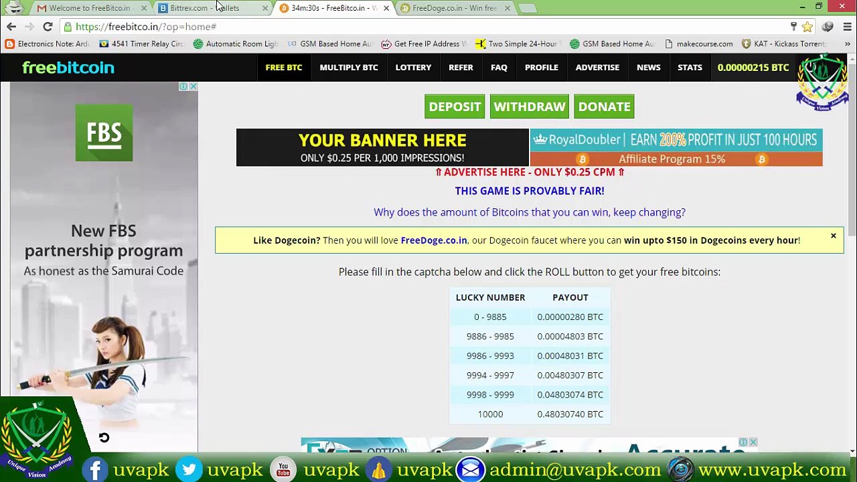Screen dimensions: 857x482
Task: Replay the FBS ad with the circular arrow
Action: [104, 438]
